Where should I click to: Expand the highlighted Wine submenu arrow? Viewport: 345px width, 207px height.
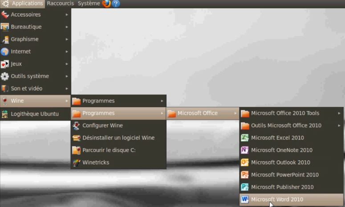click(x=67, y=101)
